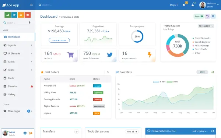This screenshot has height=138, width=221.
Task: Click the Transfers download arrow icon
Action: pos(77,132)
